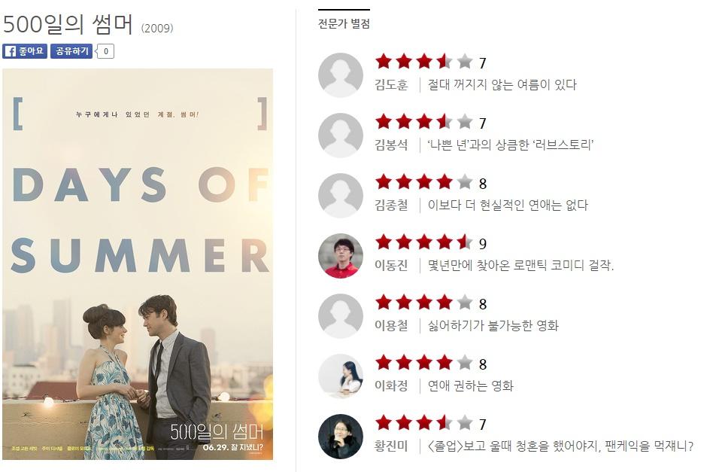This screenshot has width=704, height=472.
Task: Open 황진미's profile photo
Action: click(x=341, y=437)
